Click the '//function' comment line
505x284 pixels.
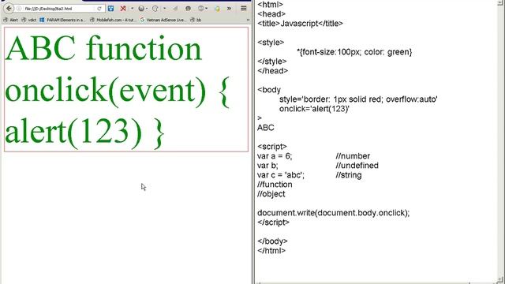[x=275, y=185]
